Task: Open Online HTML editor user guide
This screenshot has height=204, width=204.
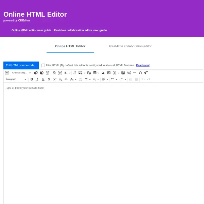Action: point(31,30)
